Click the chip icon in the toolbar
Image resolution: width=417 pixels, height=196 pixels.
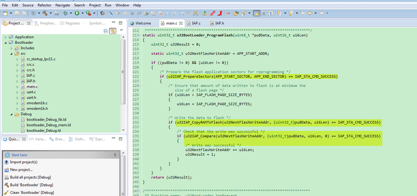pyautogui.click(x=102, y=13)
